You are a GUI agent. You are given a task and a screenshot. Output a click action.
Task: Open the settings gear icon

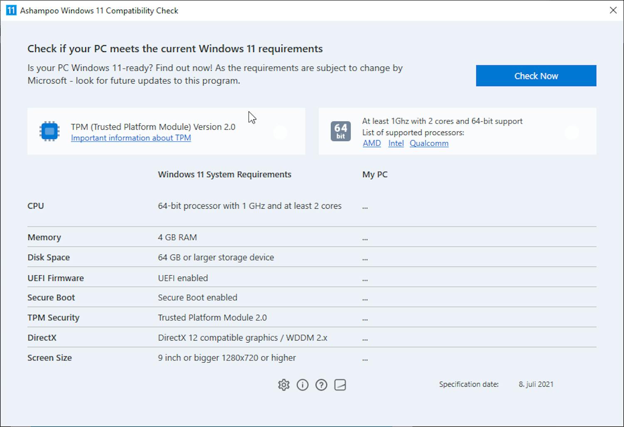[284, 385]
